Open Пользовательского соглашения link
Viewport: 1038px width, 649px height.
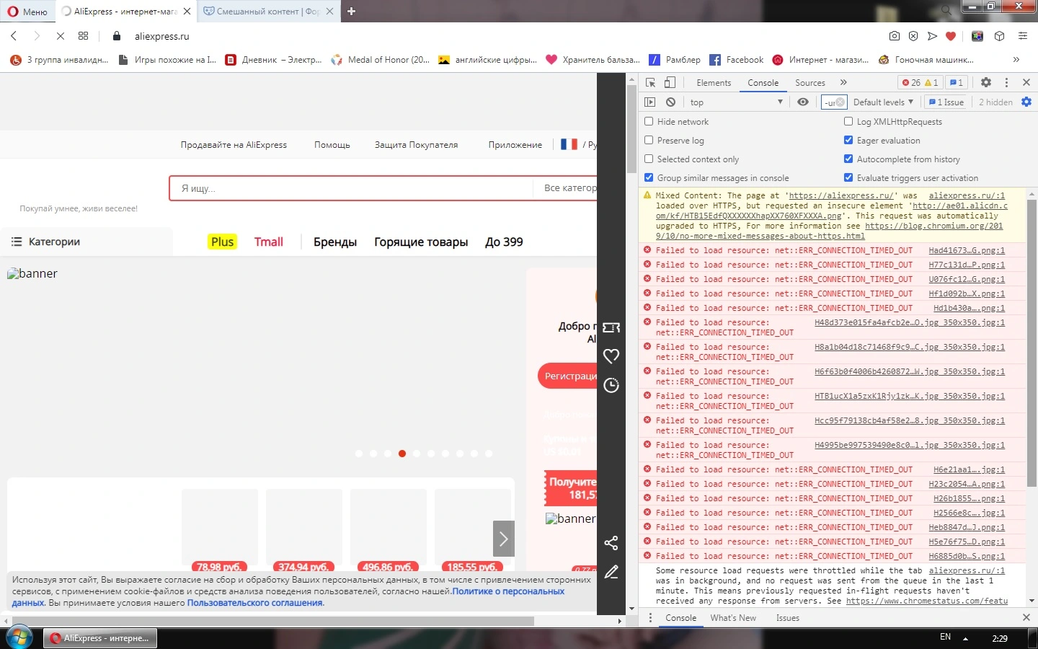click(x=254, y=603)
